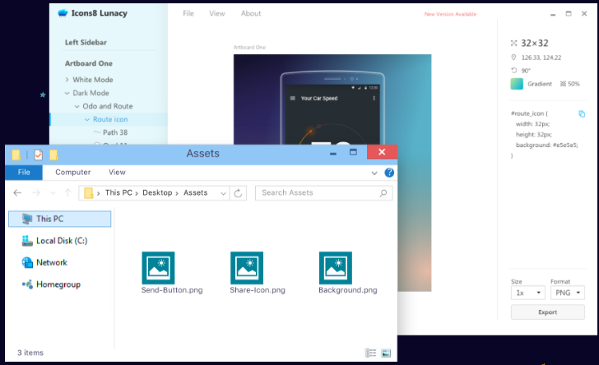This screenshot has width=599, height=365.
Task: Click the location pin icon by coordinates
Action: [513, 58]
